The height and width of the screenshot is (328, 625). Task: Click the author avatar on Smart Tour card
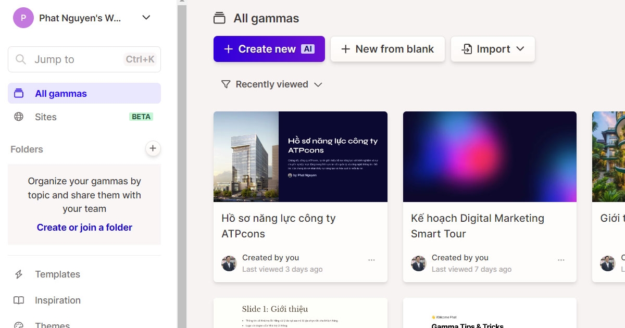point(419,263)
